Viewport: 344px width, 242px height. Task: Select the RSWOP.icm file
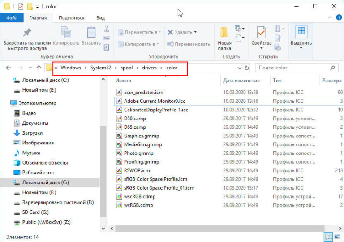[137, 170]
